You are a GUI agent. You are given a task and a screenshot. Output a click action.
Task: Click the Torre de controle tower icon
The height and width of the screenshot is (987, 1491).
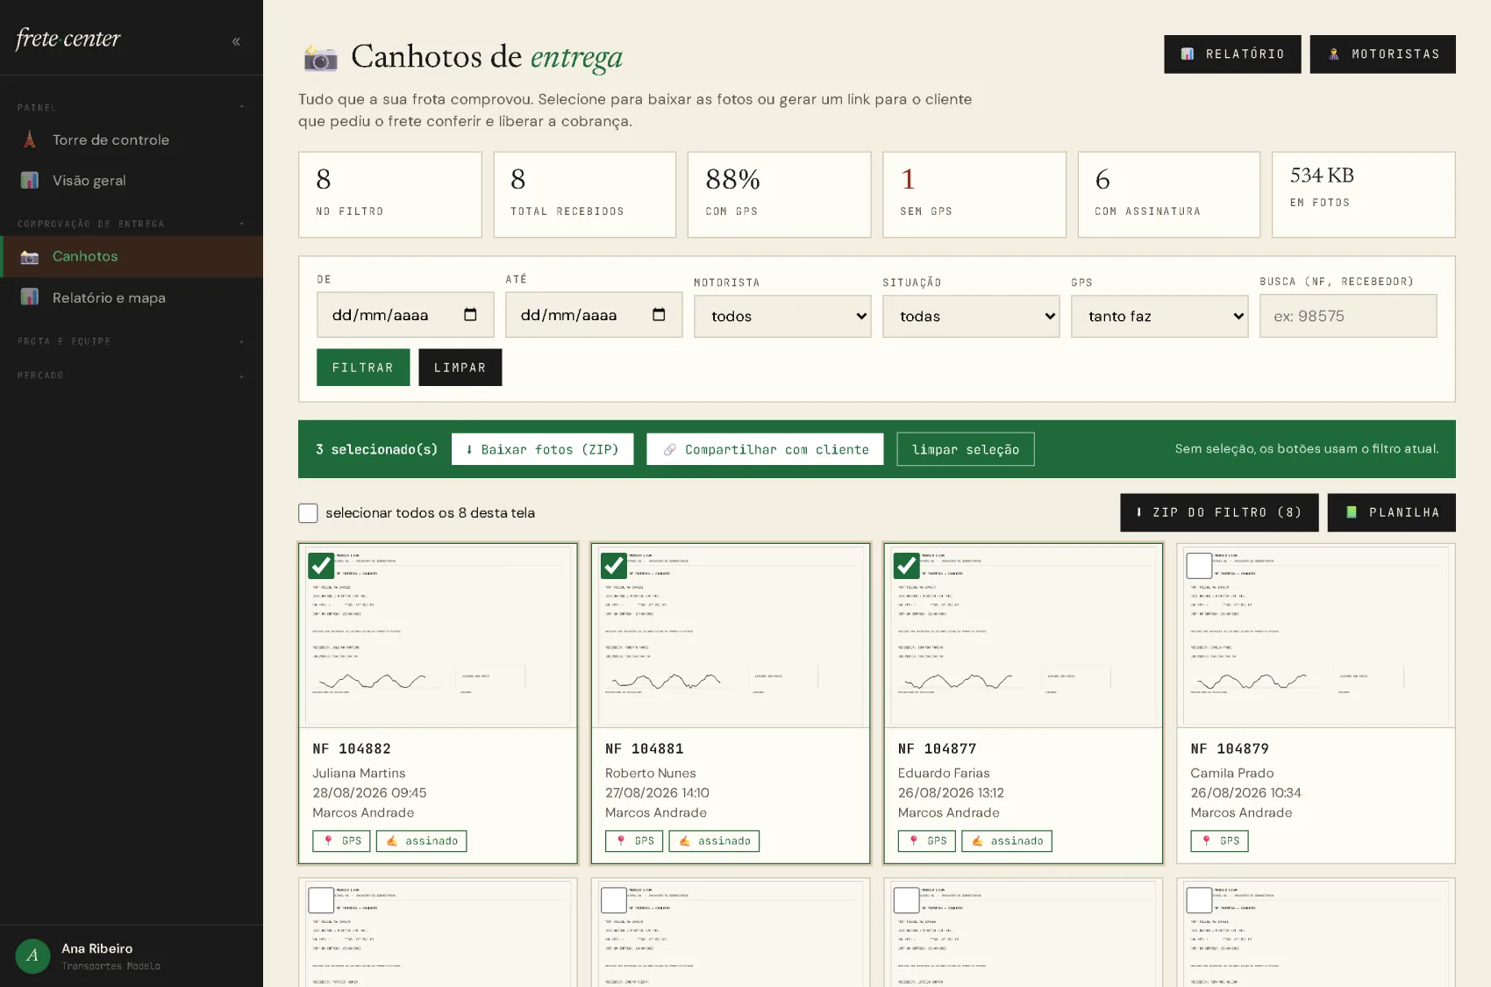[30, 139]
